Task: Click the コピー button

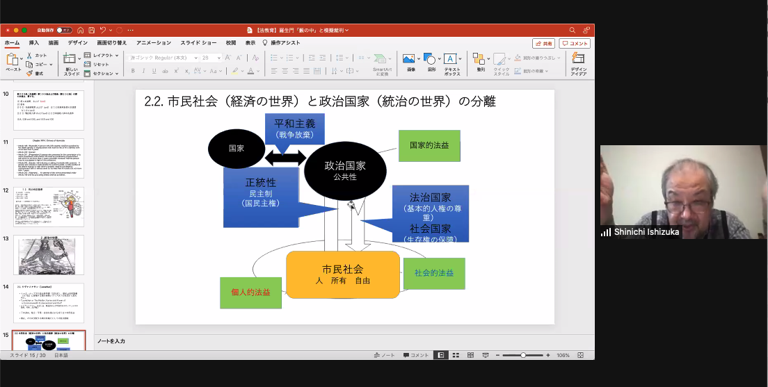Action: click(x=37, y=65)
